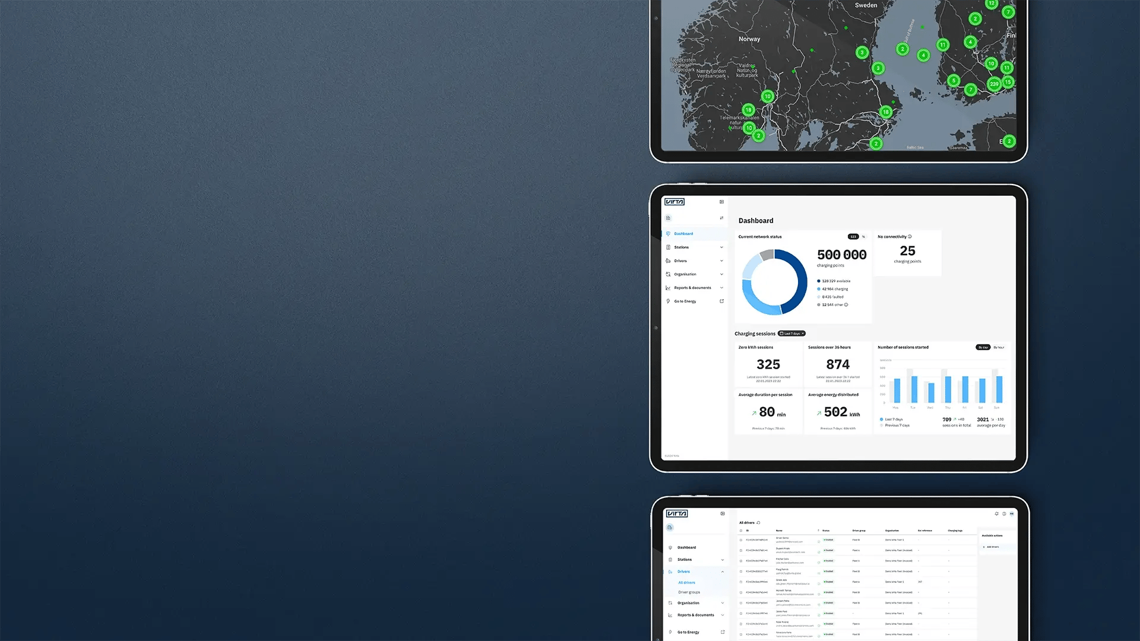Select Reports & documents in Dashboard sidebar
Image resolution: width=1140 pixels, height=641 pixels.
692,288
